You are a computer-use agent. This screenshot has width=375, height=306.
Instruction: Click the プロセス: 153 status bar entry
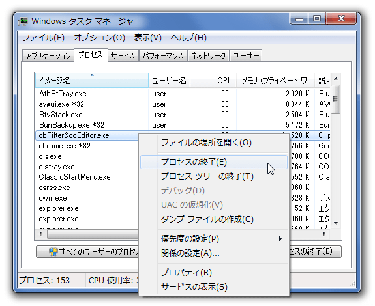coord(44,280)
